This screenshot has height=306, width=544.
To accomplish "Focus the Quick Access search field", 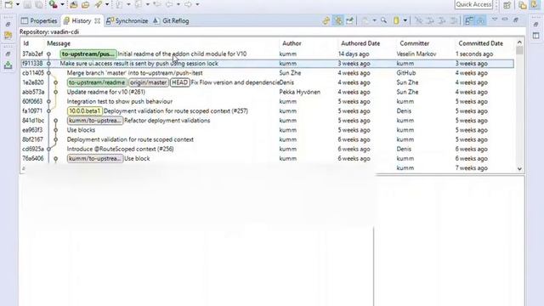I will [x=473, y=4].
